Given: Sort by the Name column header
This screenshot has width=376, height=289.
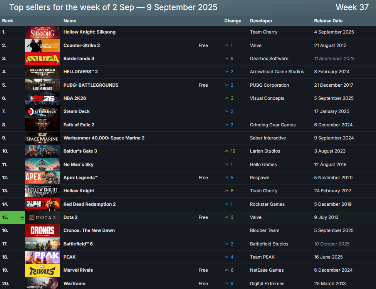Looking at the screenshot, I should (70, 21).
